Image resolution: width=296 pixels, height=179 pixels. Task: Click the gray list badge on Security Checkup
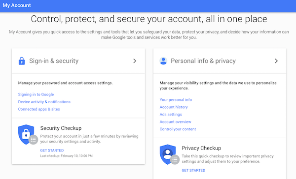click(x=33, y=140)
